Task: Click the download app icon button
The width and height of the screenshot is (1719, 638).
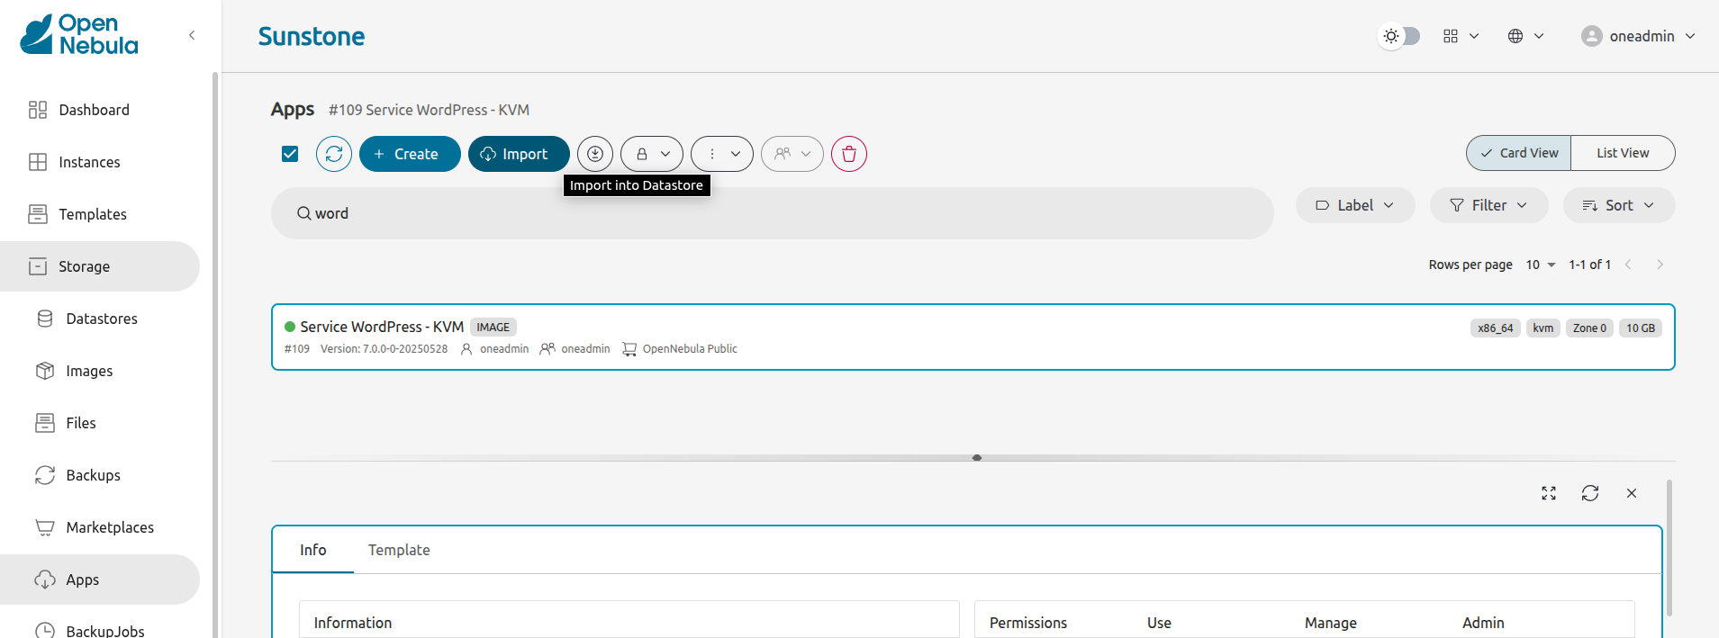Action: (594, 154)
